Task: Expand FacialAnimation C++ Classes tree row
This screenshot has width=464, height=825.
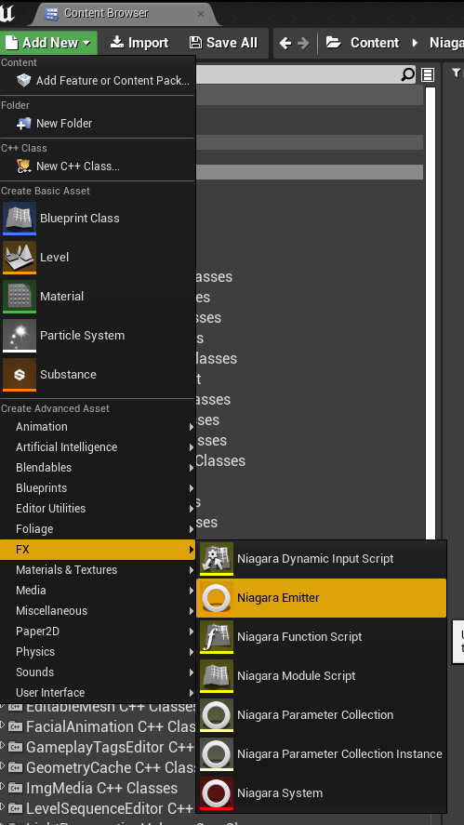Action: [3, 726]
